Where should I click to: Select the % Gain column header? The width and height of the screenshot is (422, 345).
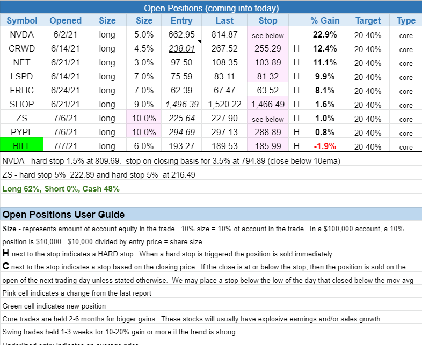pyautogui.click(x=325, y=20)
